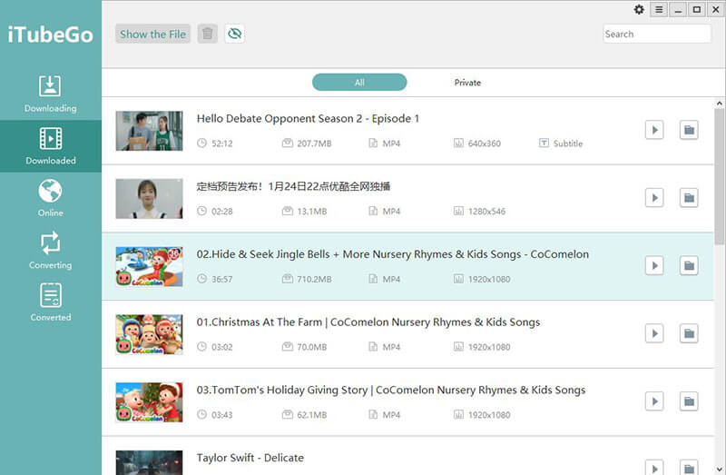The width and height of the screenshot is (726, 475).
Task: Click the iTubeGo logo
Action: tap(51, 35)
